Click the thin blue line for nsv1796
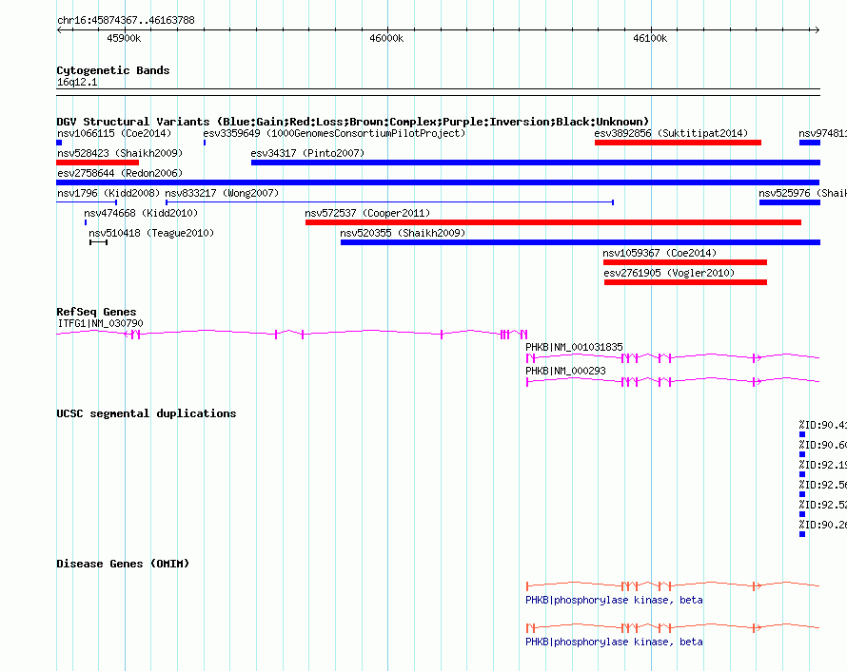847x671 pixels. (87, 202)
